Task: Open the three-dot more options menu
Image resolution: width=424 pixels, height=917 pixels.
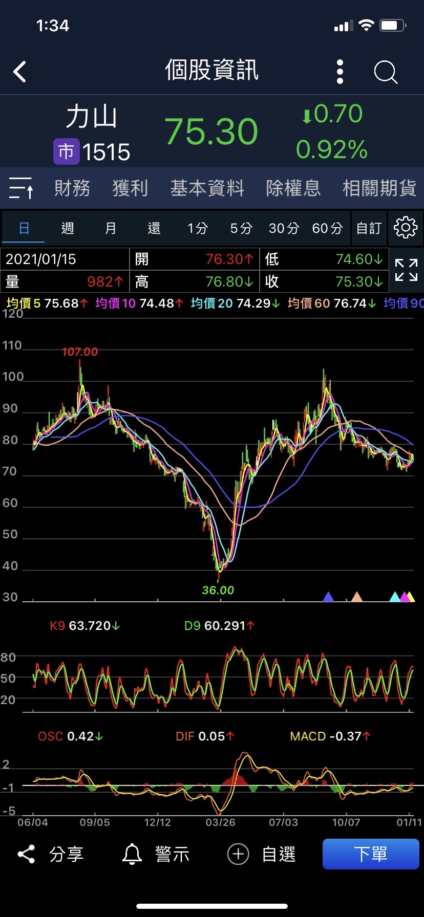Action: click(x=340, y=72)
